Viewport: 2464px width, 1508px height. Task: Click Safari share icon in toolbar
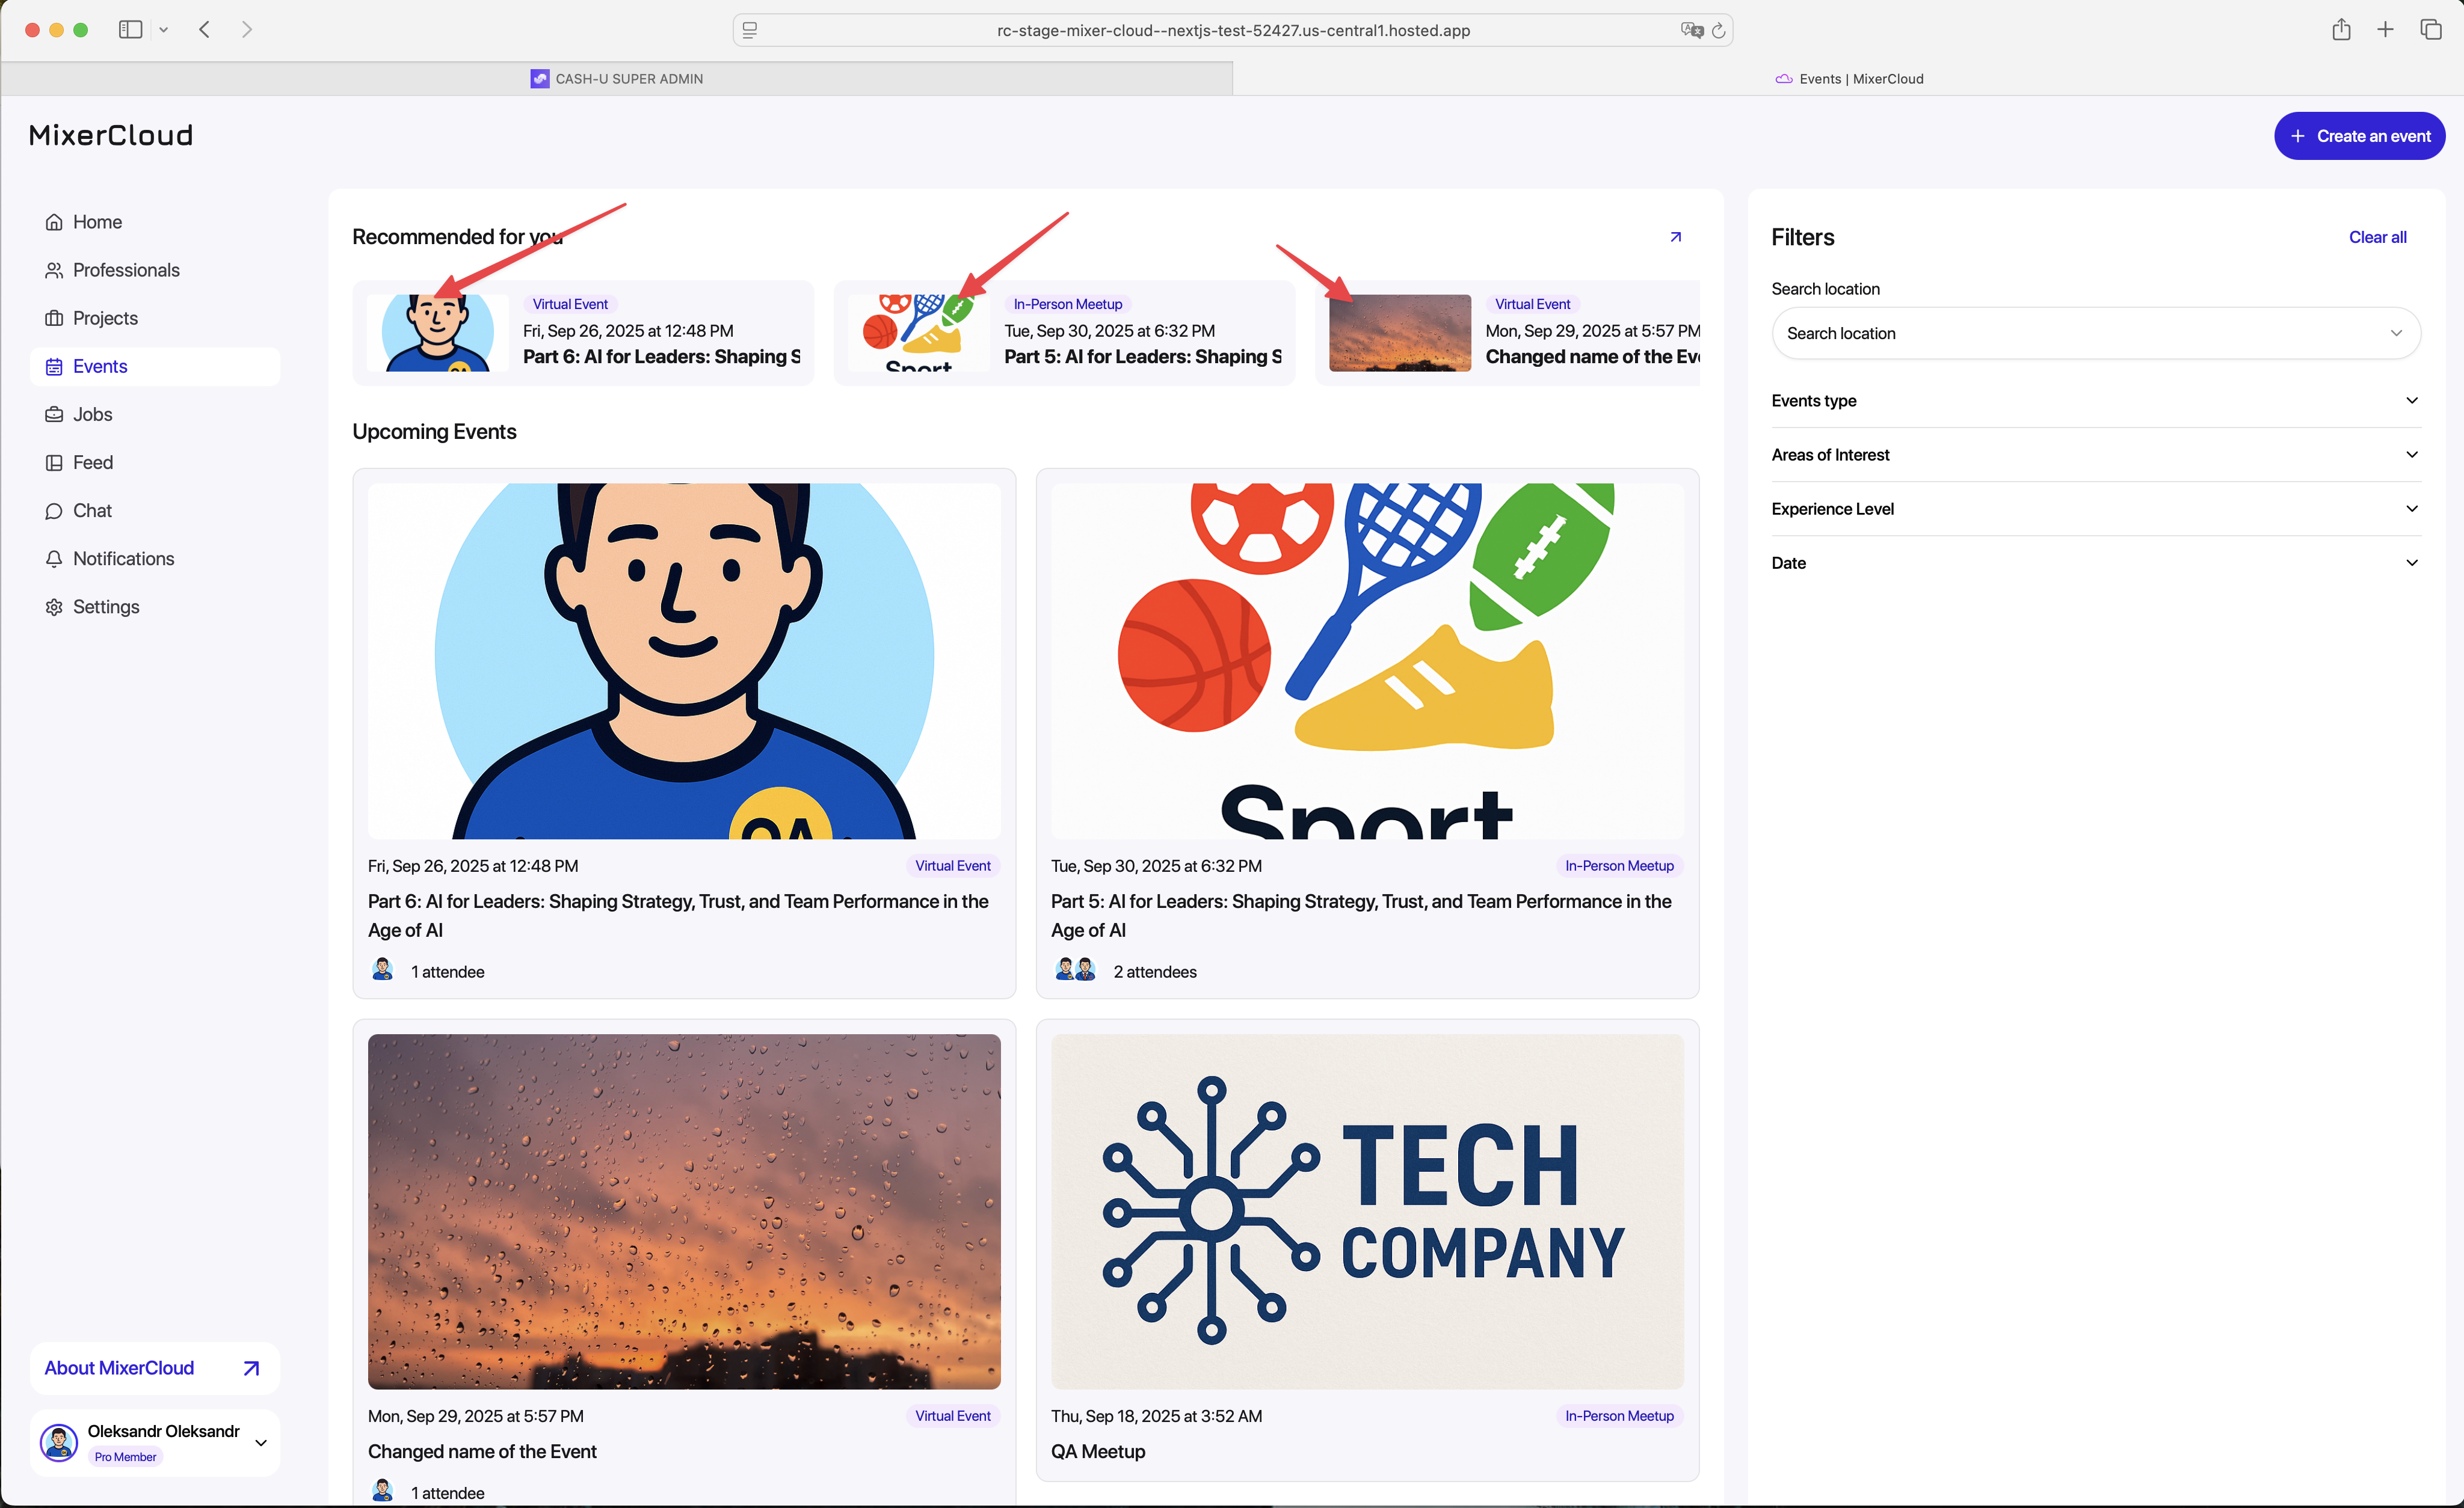pos(2341,30)
